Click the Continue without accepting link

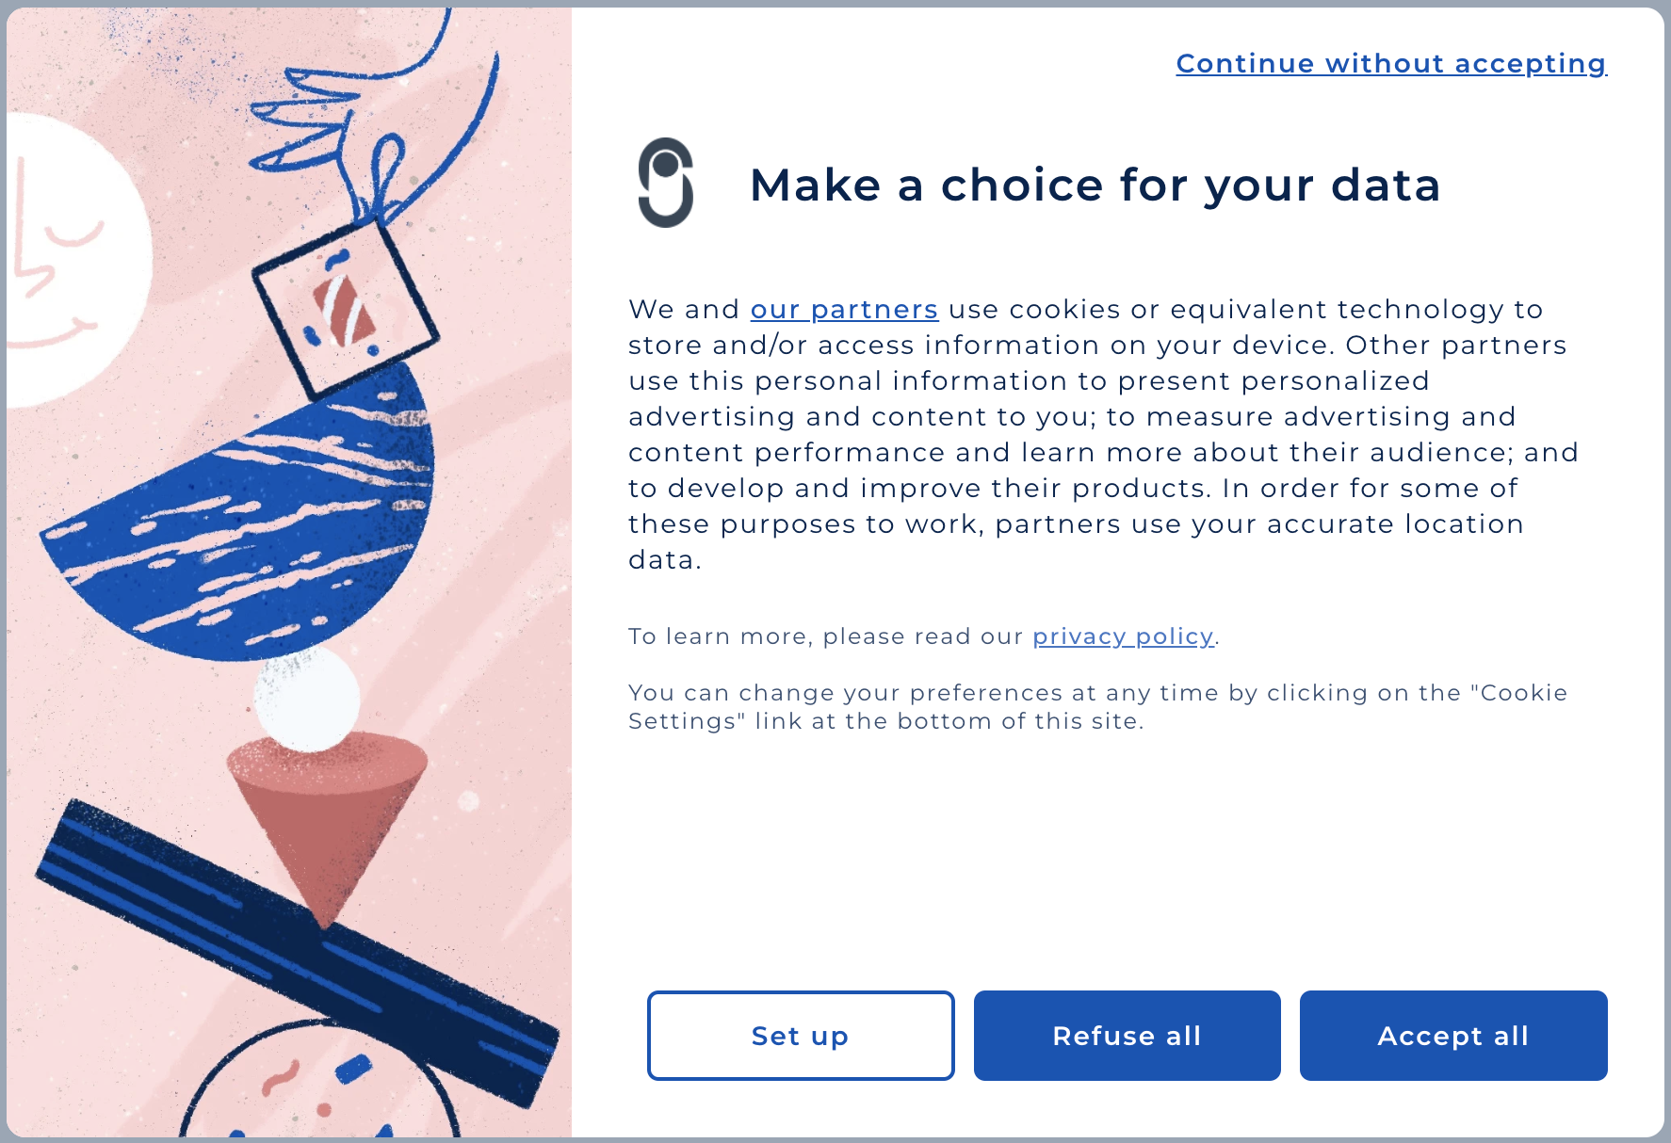(1390, 63)
